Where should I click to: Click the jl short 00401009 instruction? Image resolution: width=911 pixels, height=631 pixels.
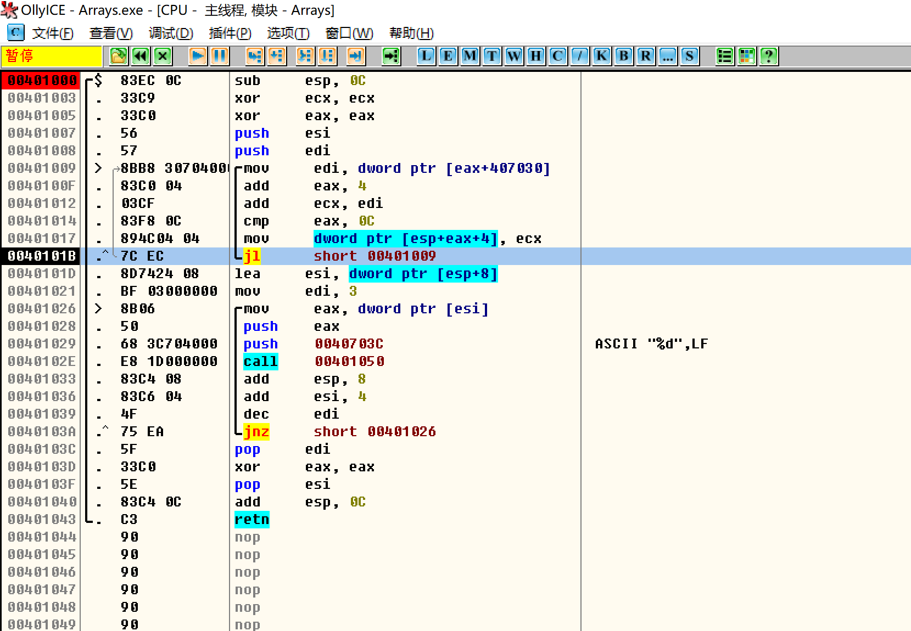click(x=339, y=256)
